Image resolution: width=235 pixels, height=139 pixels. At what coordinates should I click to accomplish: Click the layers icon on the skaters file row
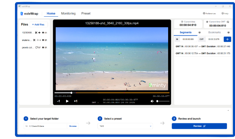tap(43, 40)
